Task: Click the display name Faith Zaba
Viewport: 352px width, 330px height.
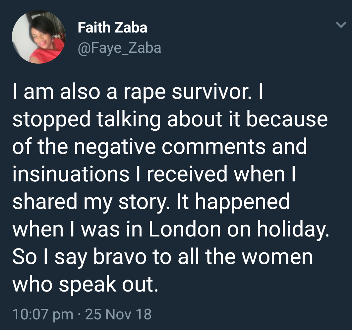Action: [112, 28]
